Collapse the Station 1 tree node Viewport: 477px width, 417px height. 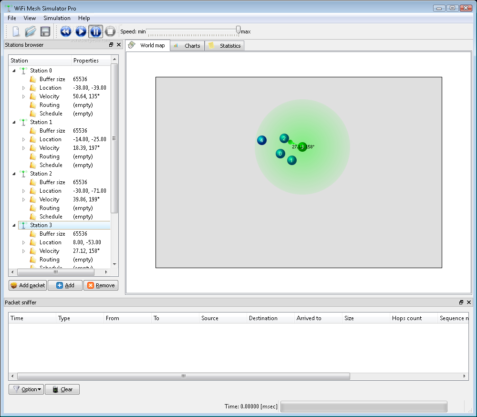(x=14, y=122)
